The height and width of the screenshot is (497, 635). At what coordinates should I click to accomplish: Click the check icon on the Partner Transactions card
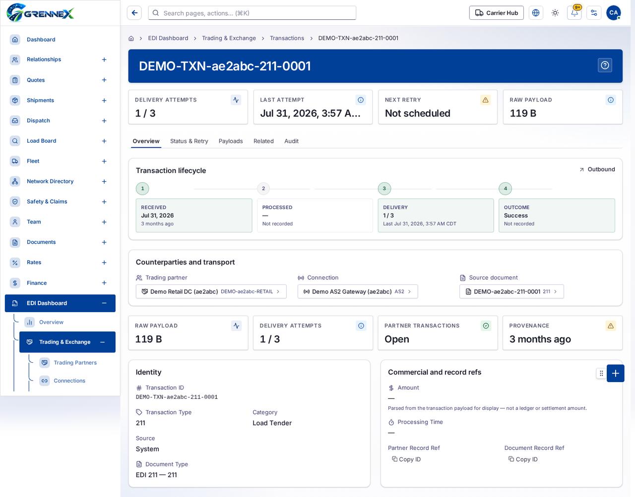486,326
